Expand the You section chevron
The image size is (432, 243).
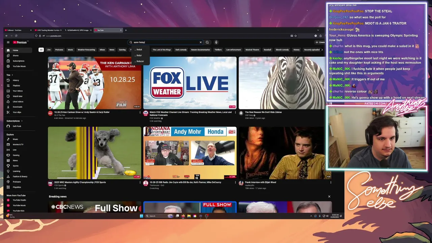[12, 75]
